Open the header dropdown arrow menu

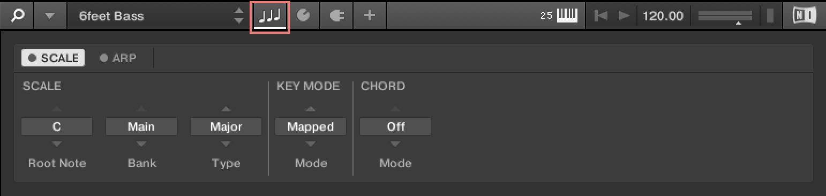click(x=50, y=16)
